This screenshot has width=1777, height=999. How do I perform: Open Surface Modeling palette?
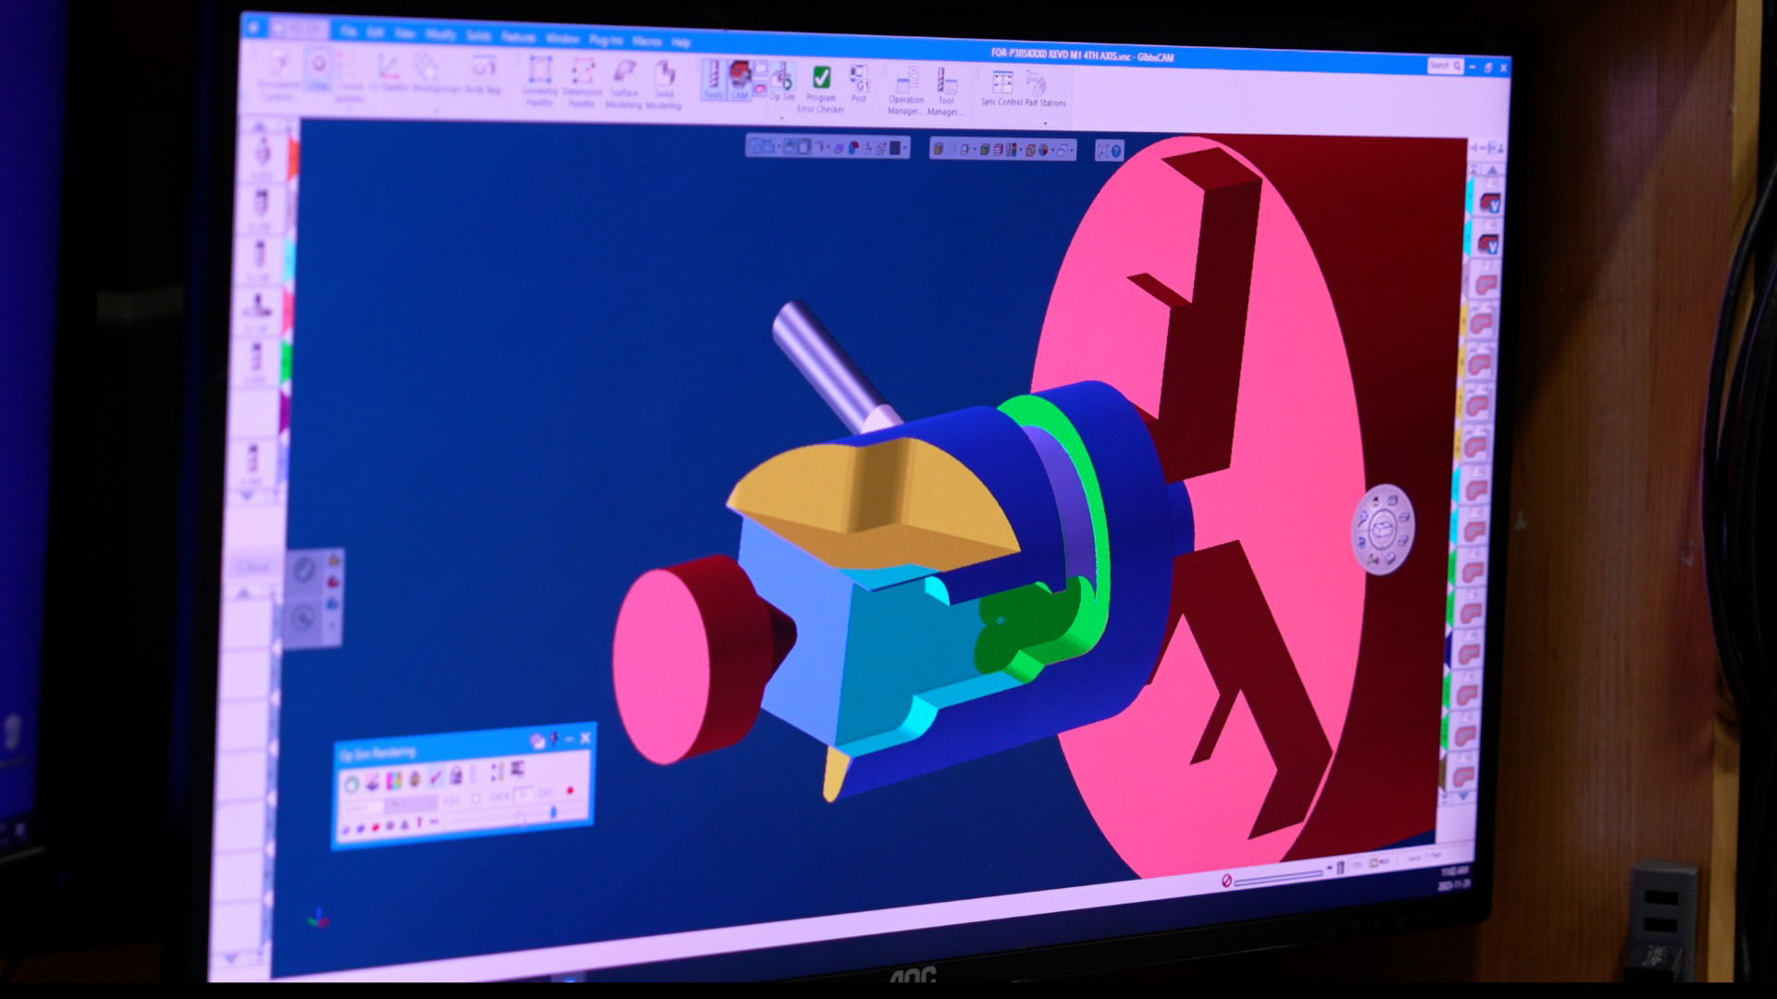[624, 83]
